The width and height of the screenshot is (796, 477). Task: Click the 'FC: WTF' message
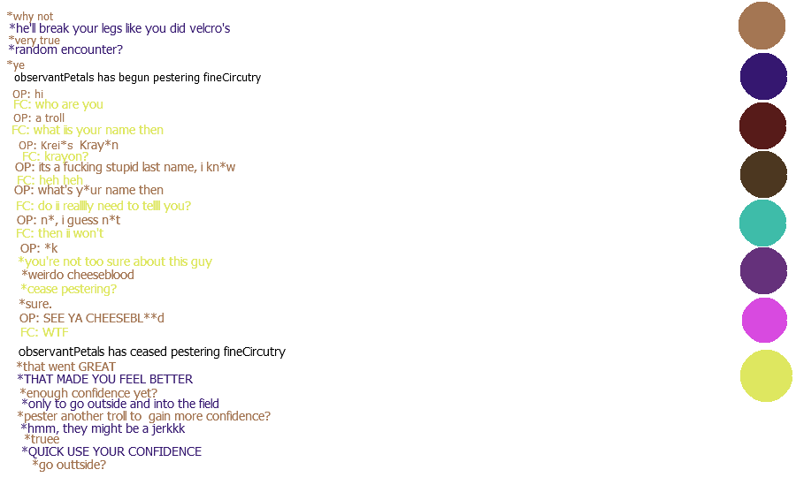[44, 333]
